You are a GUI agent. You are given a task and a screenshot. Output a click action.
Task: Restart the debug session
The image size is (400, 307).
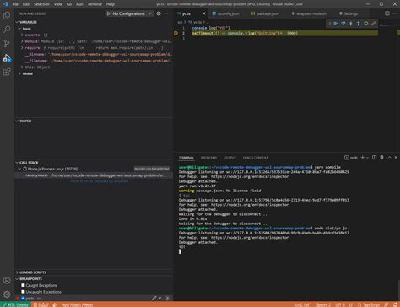pyautogui.click(x=366, y=24)
